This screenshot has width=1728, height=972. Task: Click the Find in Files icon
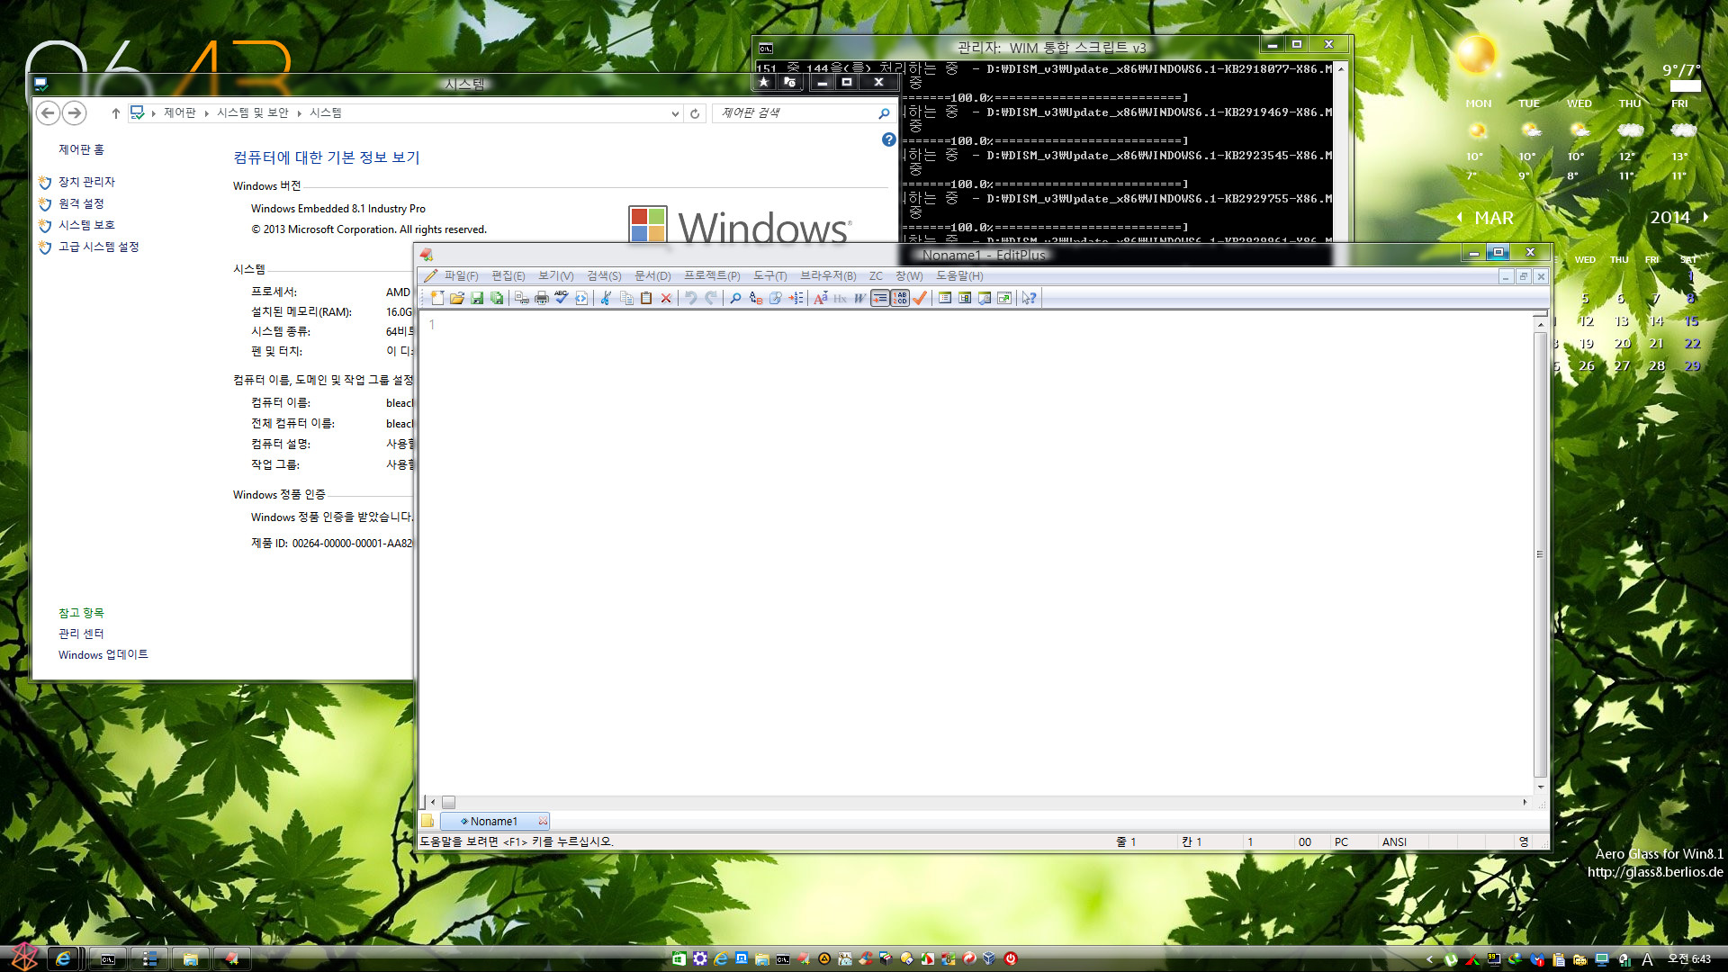pyautogui.click(x=776, y=298)
